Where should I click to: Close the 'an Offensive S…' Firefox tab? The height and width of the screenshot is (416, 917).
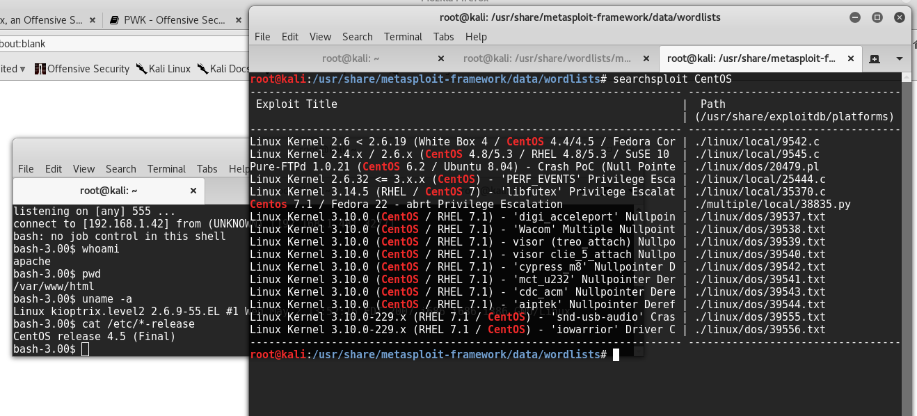coord(94,20)
